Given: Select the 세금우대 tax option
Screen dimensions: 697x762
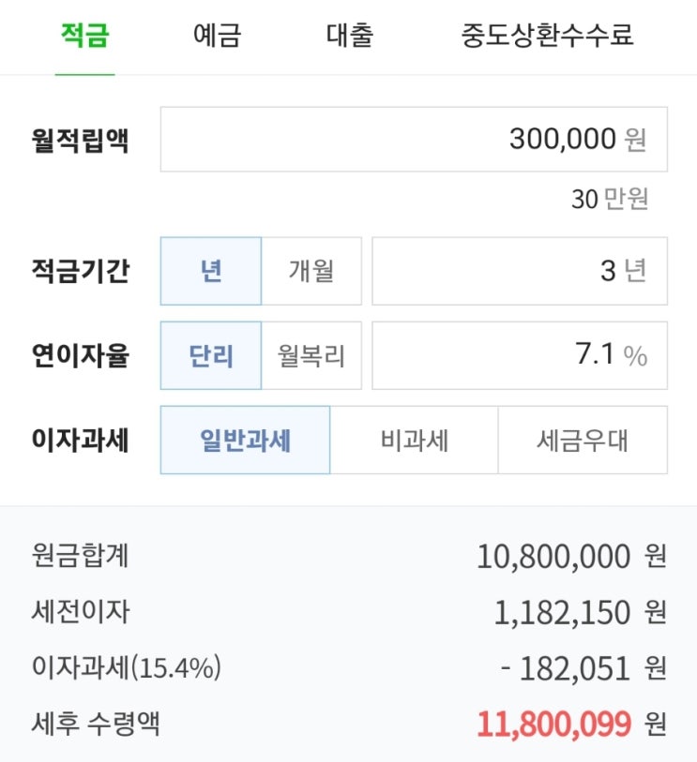Looking at the screenshot, I should coord(583,440).
